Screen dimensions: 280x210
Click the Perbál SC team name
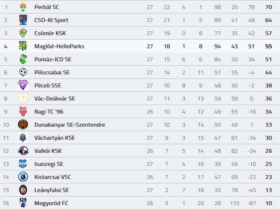click(47, 7)
